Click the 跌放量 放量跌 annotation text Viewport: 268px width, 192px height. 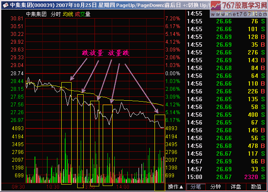pyautogui.click(x=106, y=53)
